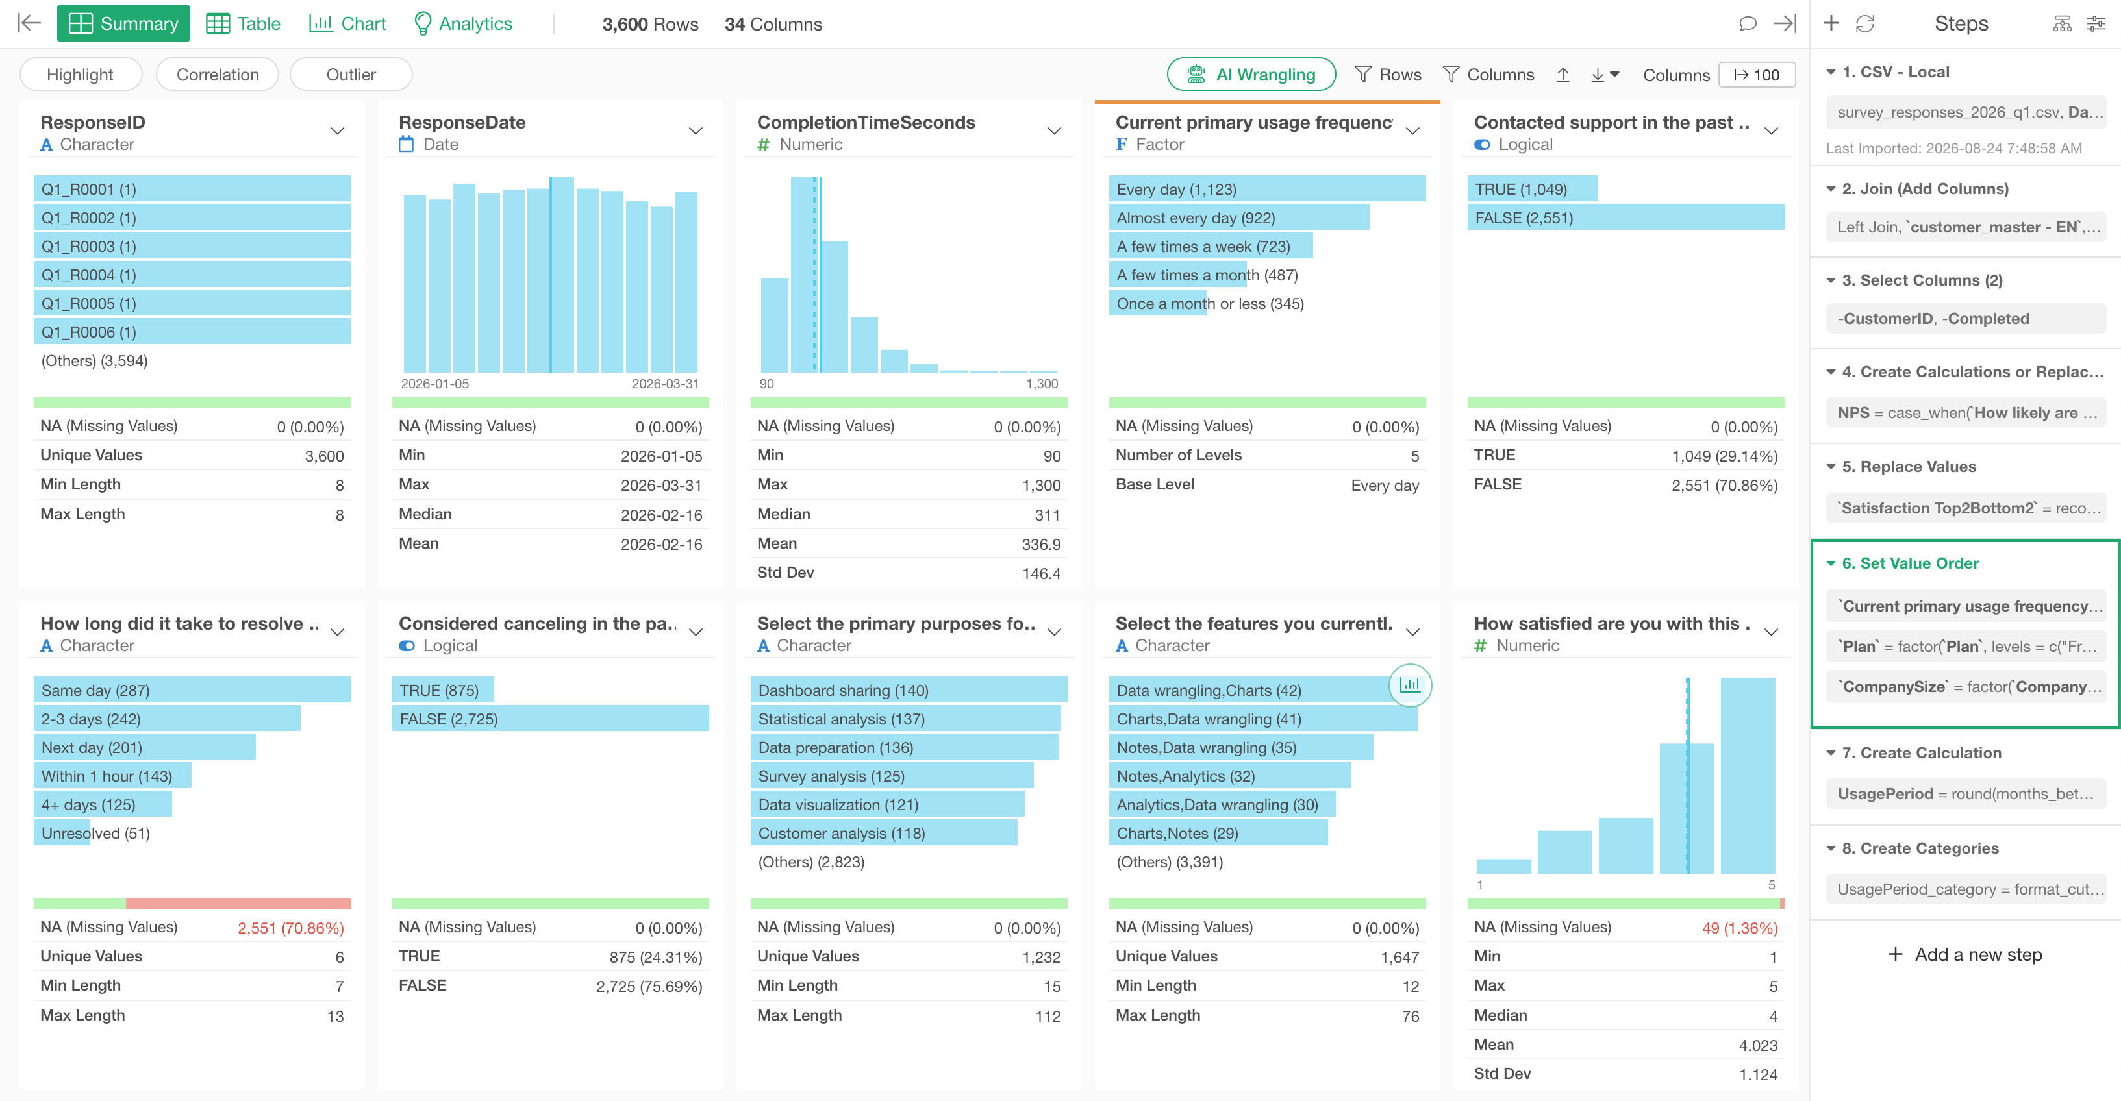Open the download arrow dropdown
Viewport: 2121px width, 1101px height.
tap(1605, 74)
